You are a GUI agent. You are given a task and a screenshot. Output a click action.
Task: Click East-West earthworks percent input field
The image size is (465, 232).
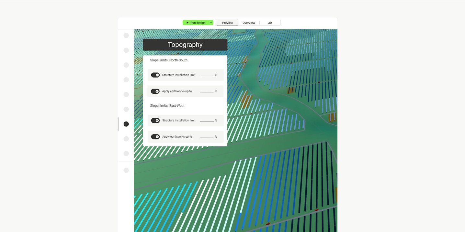tap(207, 136)
